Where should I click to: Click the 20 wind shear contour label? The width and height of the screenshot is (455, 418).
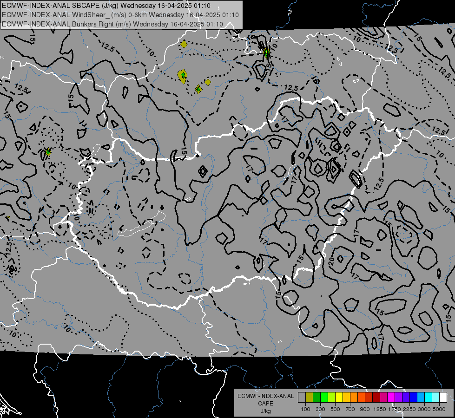coord(331,261)
